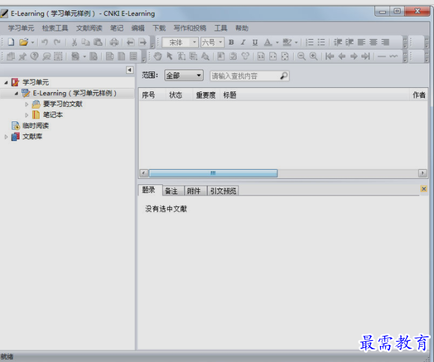
Task: Open the 工具 menu
Action: (221, 28)
